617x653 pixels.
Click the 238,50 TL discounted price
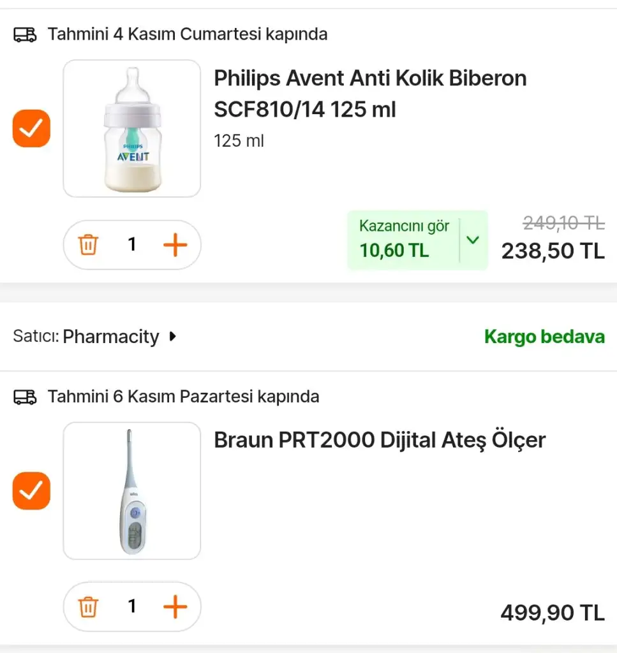pyautogui.click(x=553, y=251)
